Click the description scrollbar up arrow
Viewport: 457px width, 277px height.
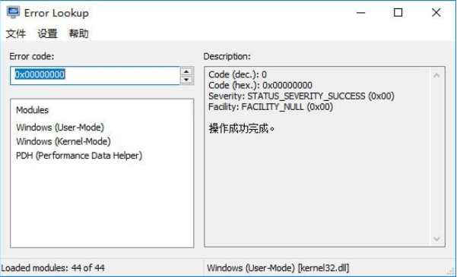tap(436, 76)
